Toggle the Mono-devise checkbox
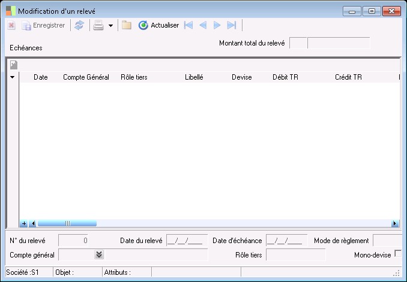The width and height of the screenshot is (407, 282). pos(397,253)
